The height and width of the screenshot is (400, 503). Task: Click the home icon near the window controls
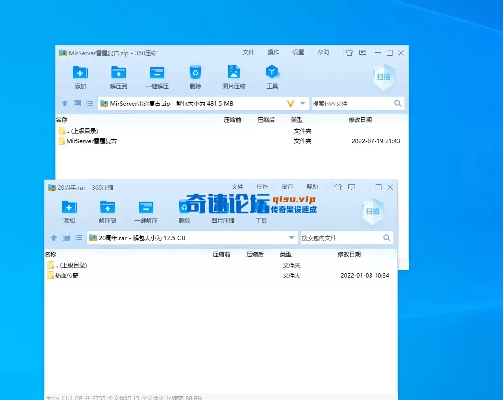coord(349,53)
